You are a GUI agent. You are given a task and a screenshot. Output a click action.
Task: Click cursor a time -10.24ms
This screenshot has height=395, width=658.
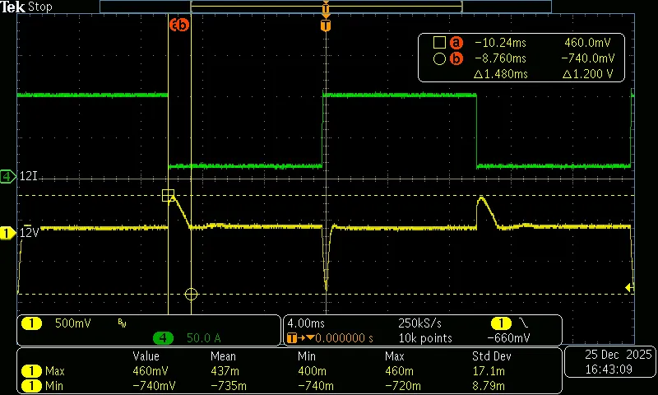coord(500,43)
